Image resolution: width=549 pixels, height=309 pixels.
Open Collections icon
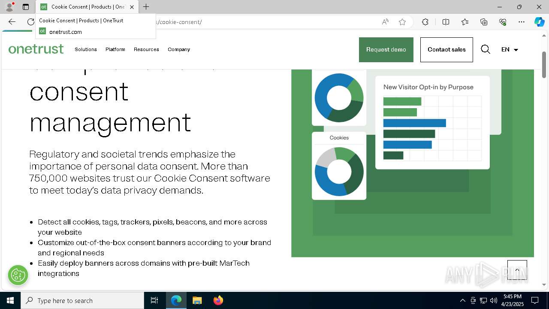pos(484,22)
